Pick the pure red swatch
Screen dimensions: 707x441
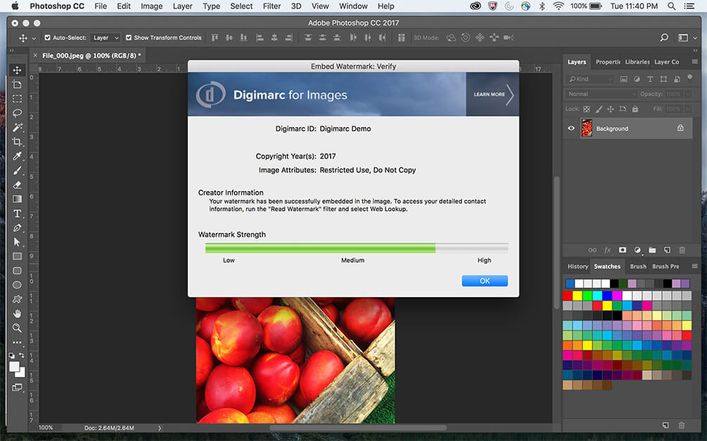tap(567, 296)
